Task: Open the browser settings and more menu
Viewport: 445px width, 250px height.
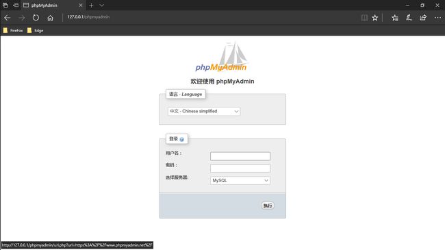Action: (x=437, y=18)
